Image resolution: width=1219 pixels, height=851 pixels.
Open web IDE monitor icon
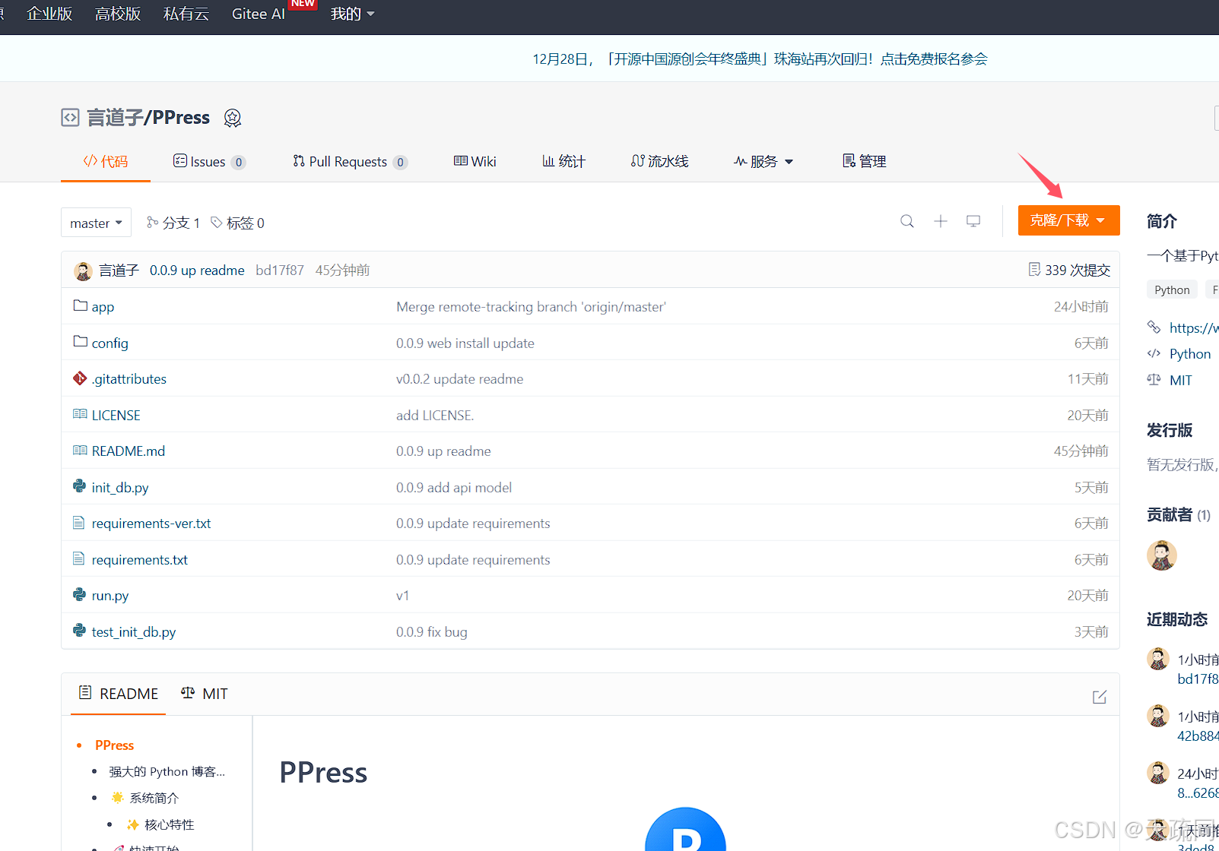[x=973, y=220]
